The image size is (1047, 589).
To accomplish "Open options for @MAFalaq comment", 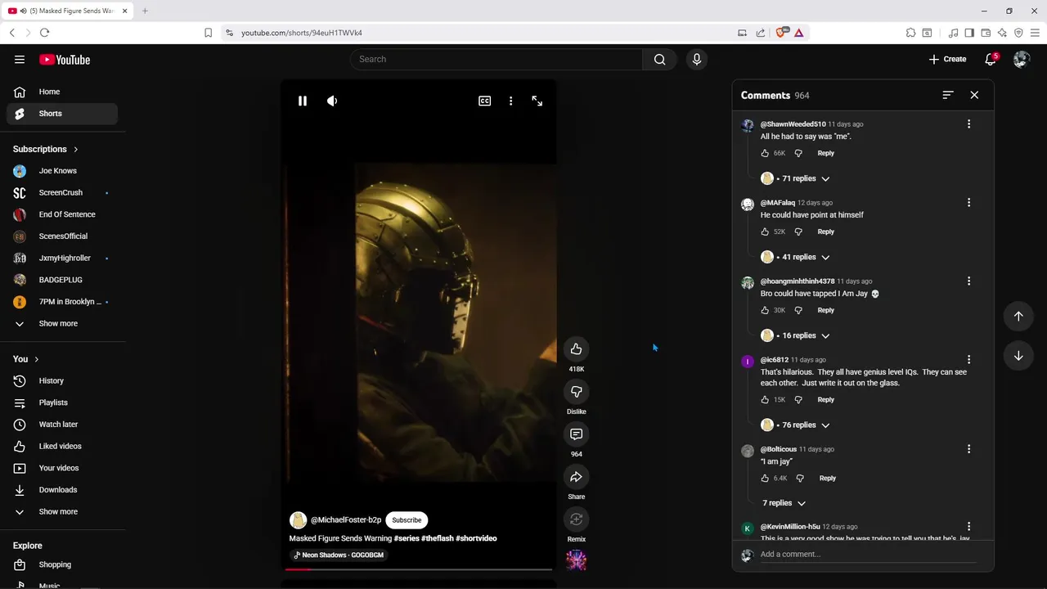I will pyautogui.click(x=968, y=203).
